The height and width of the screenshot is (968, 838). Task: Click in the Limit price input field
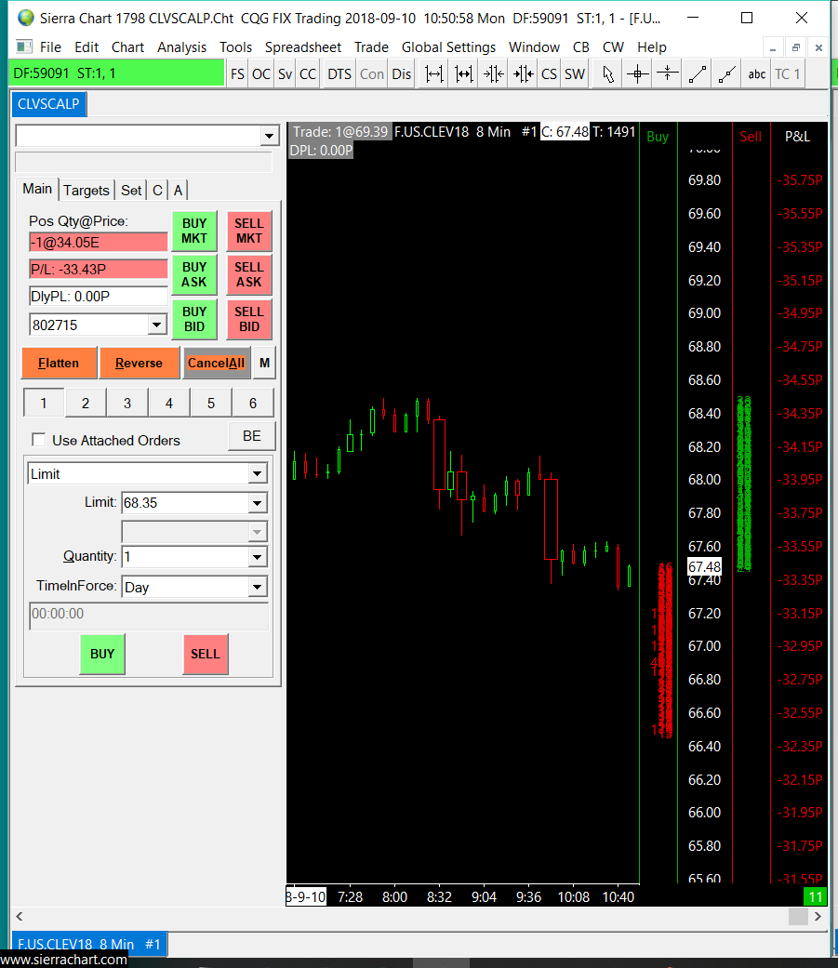coord(185,503)
